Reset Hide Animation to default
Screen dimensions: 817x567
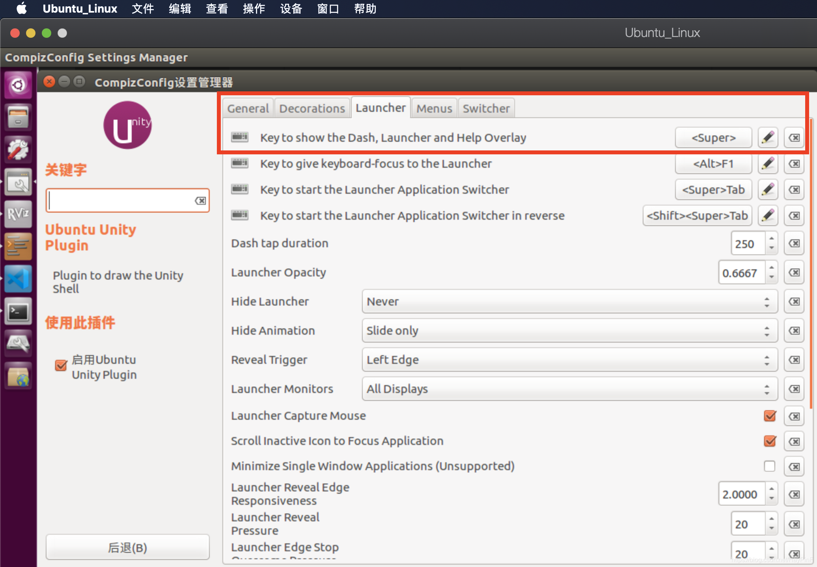point(794,331)
